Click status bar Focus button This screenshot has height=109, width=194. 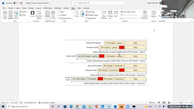point(152,103)
